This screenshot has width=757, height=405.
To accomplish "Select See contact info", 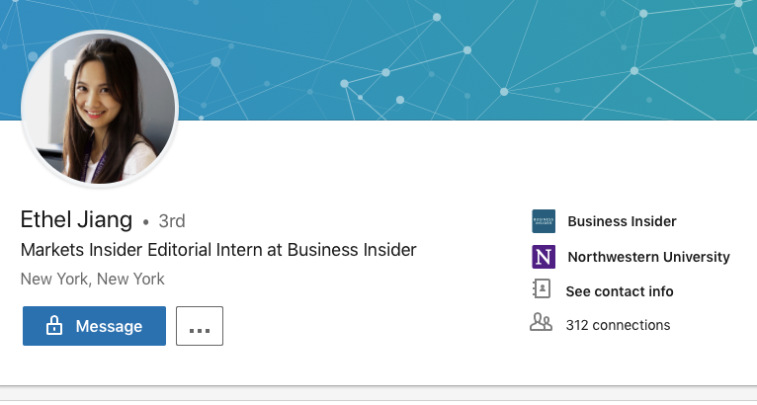I will click(x=620, y=291).
